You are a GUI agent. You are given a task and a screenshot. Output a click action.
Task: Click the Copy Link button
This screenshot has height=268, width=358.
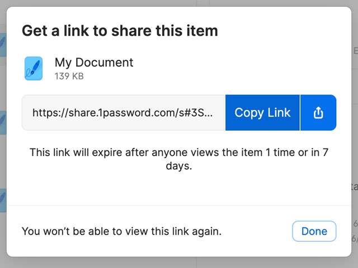[x=262, y=113]
